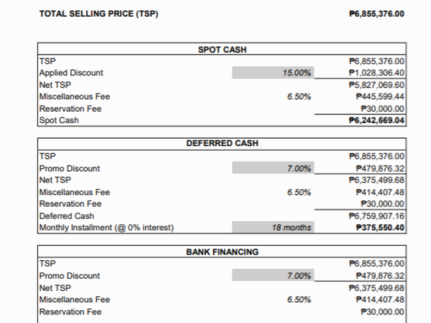
Task: Select the 18 months installment term field
Action: tap(273, 227)
